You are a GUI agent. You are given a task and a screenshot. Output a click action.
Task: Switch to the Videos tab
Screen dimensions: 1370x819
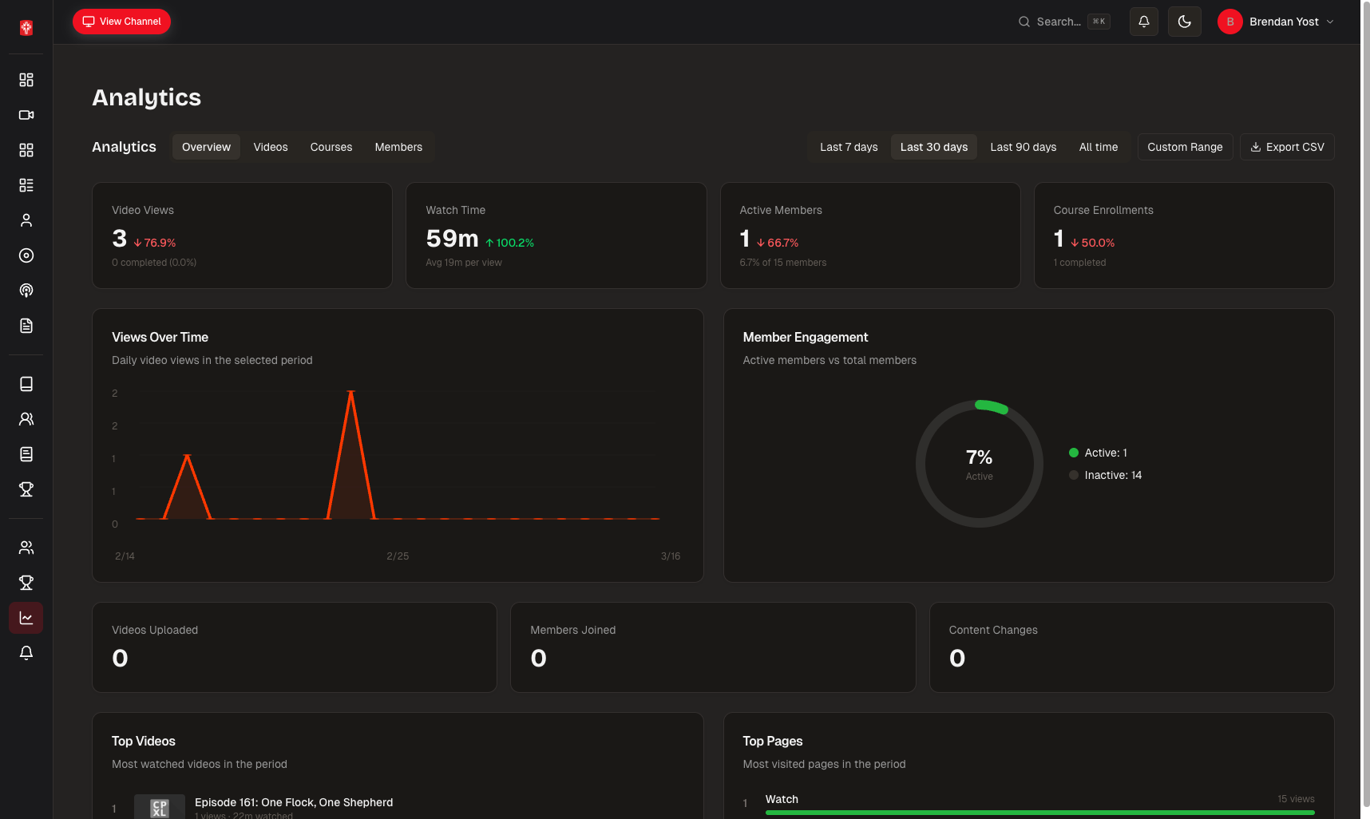[270, 147]
